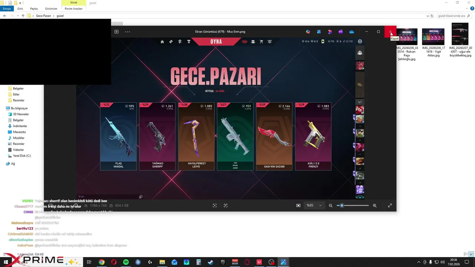Open Steam from the taskbar

(x=210, y=262)
